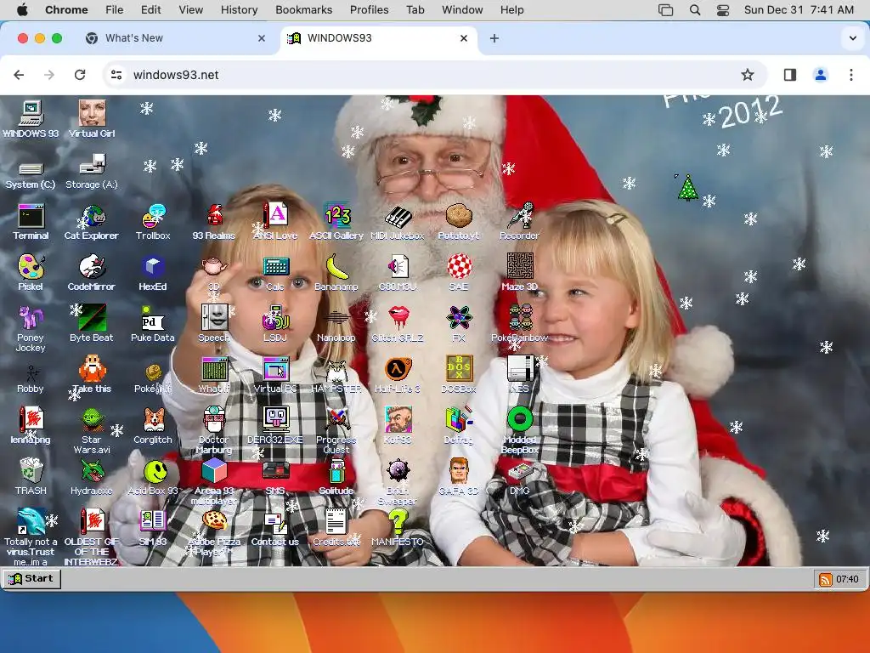Open the Speech face icon
The width and height of the screenshot is (870, 653).
pos(214,318)
